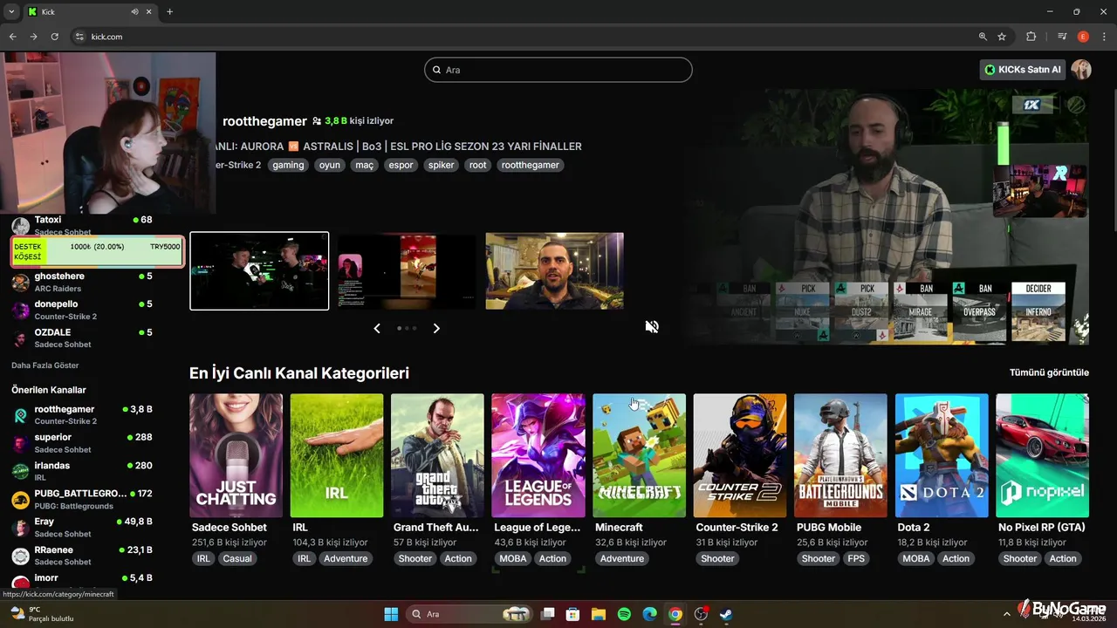Click the MOBA tag under League of Legends
Screen dimensions: 1117x628
[513, 558]
